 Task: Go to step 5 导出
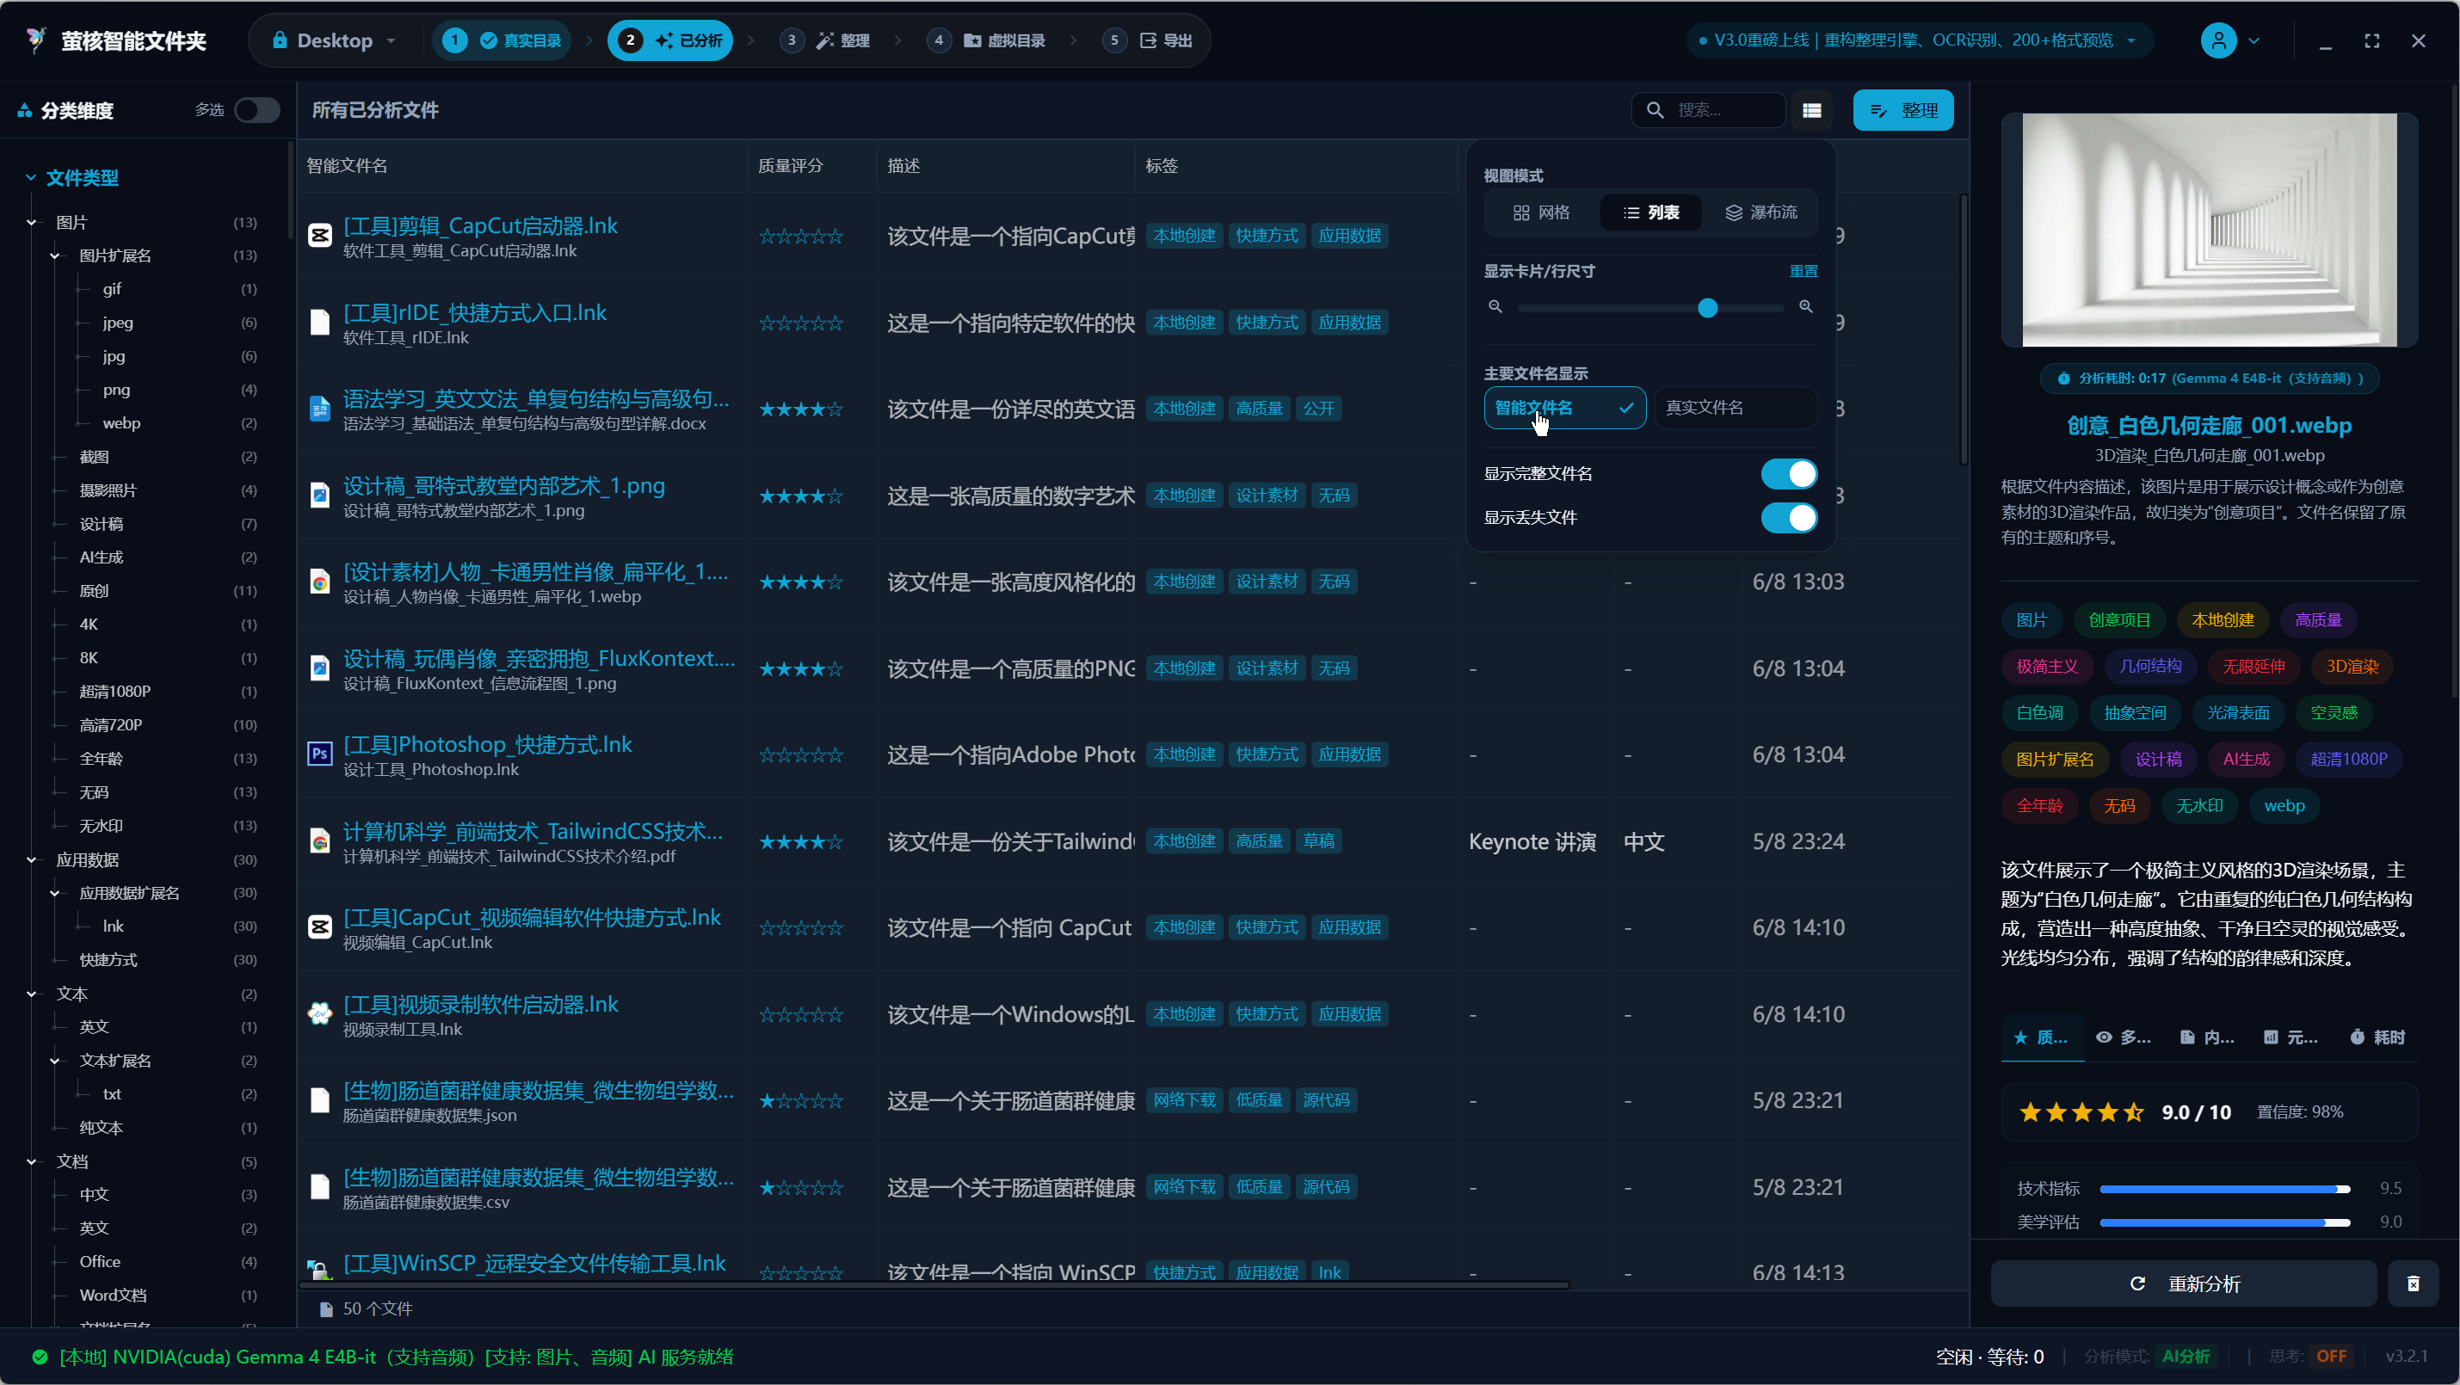pos(1148,41)
